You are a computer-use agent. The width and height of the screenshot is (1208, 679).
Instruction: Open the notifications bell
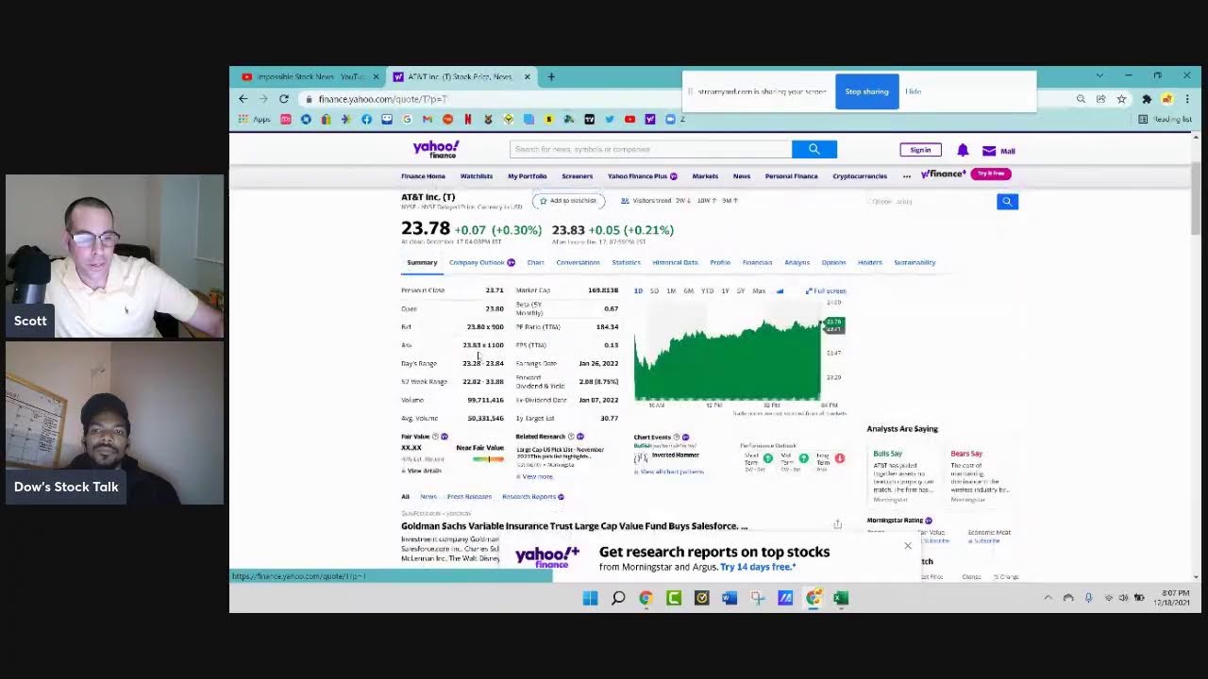click(963, 150)
